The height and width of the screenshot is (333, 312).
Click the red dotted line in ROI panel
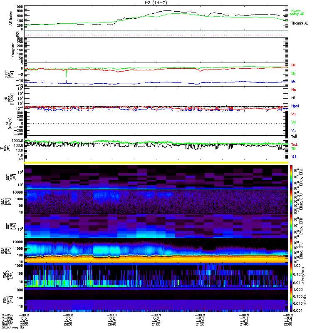(156, 35)
